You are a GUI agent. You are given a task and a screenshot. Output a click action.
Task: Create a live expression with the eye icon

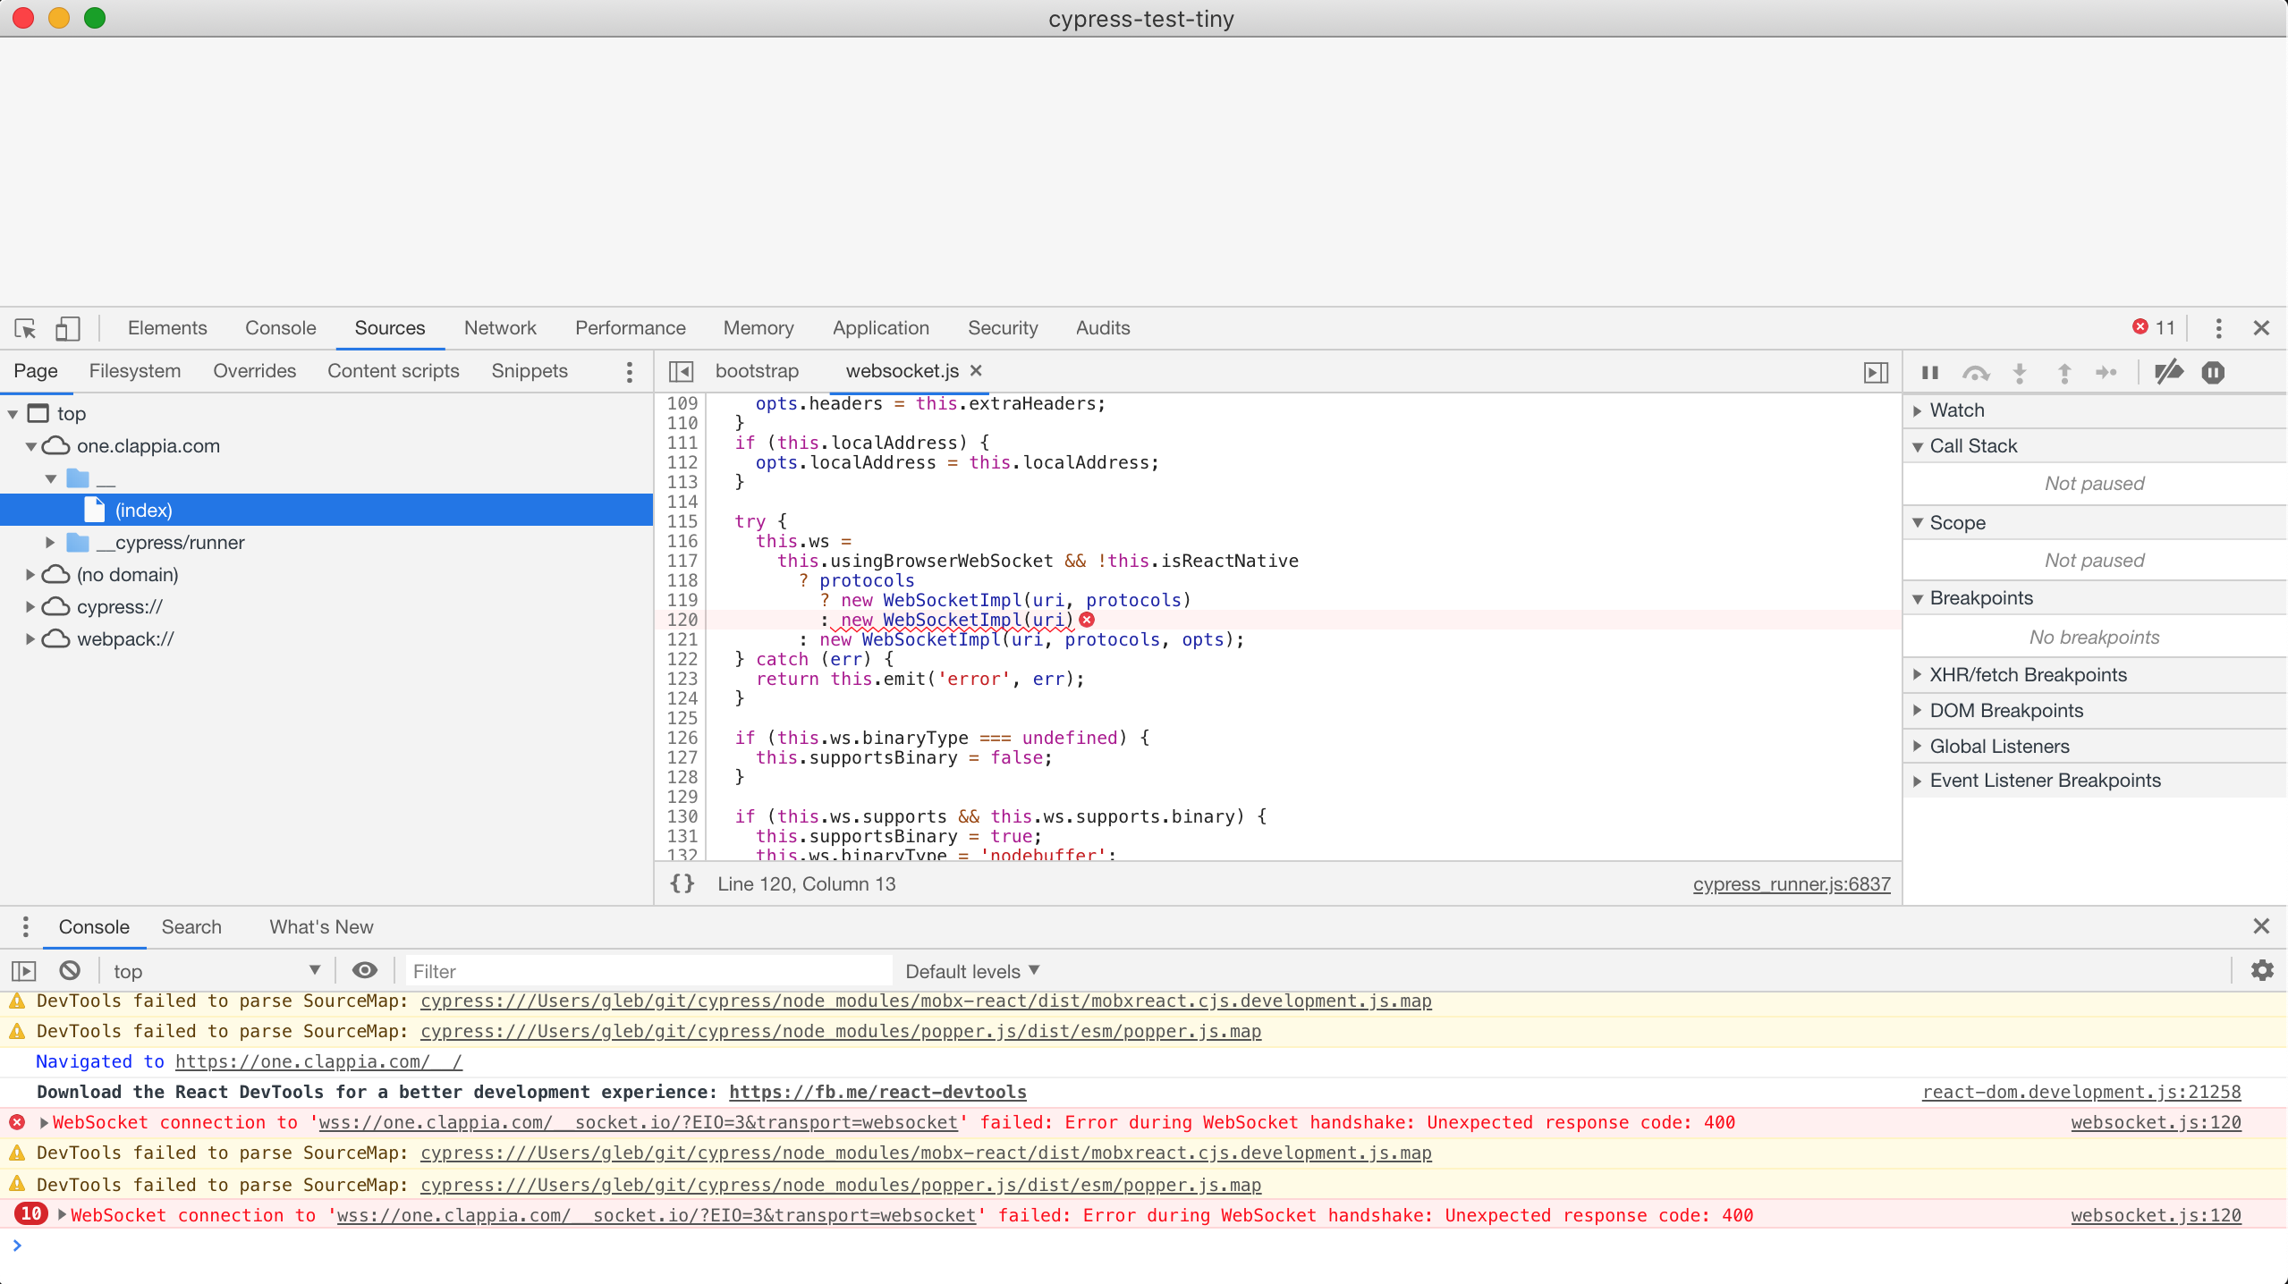point(364,970)
